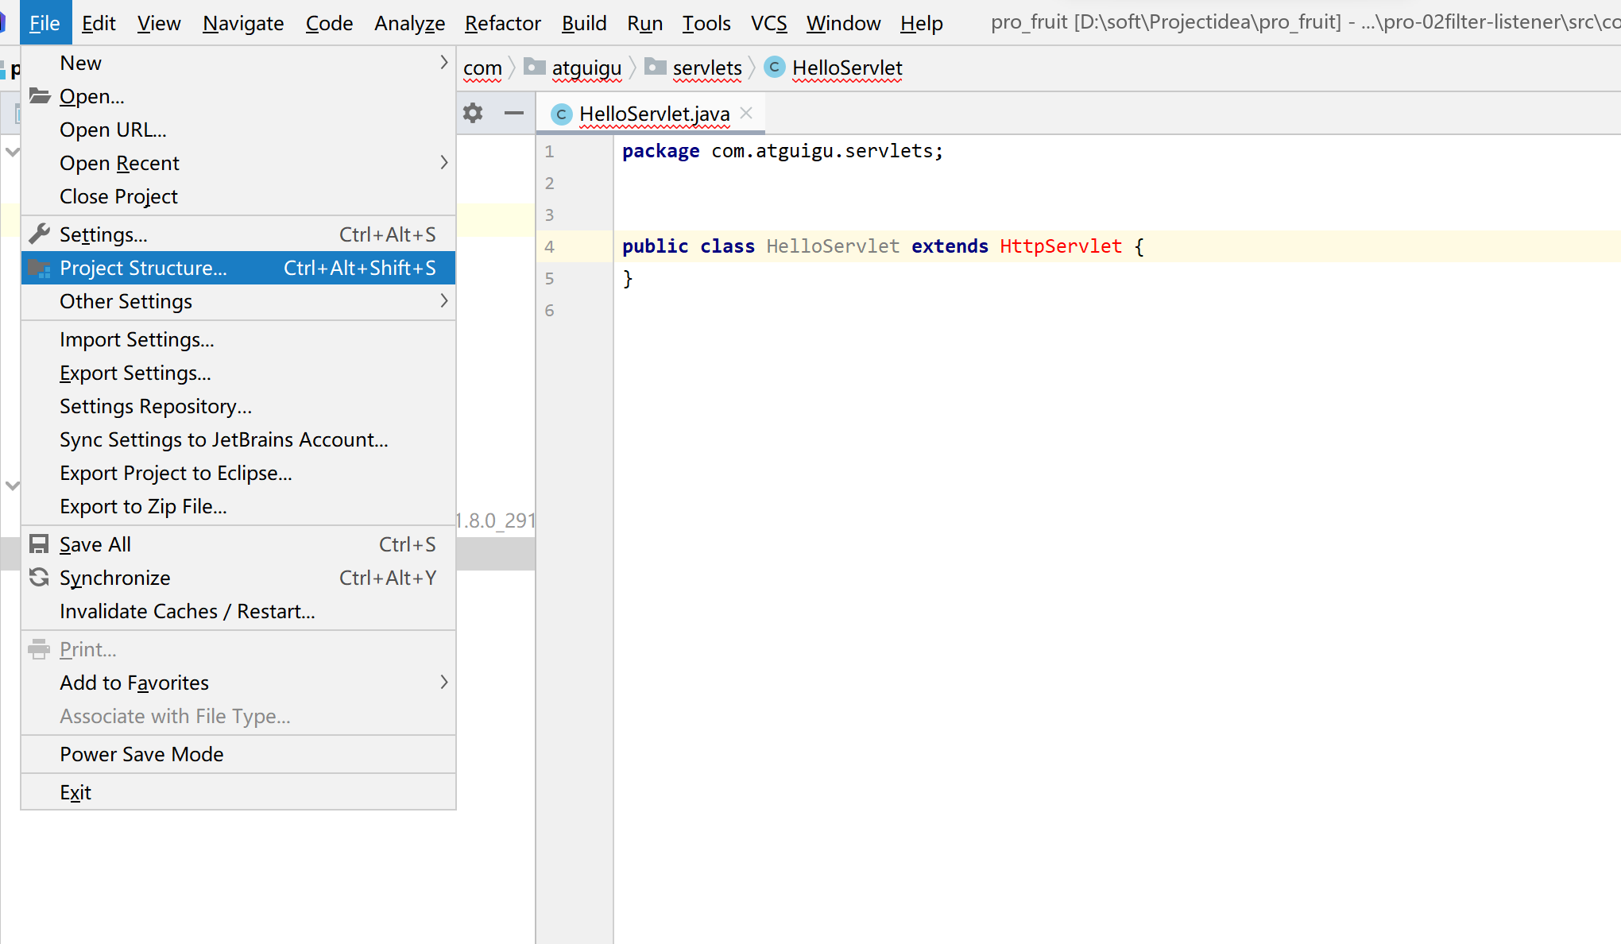Click the Print printer icon
This screenshot has width=1621, height=944.
point(39,649)
